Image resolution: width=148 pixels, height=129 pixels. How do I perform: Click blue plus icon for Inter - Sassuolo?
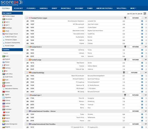click(142, 56)
